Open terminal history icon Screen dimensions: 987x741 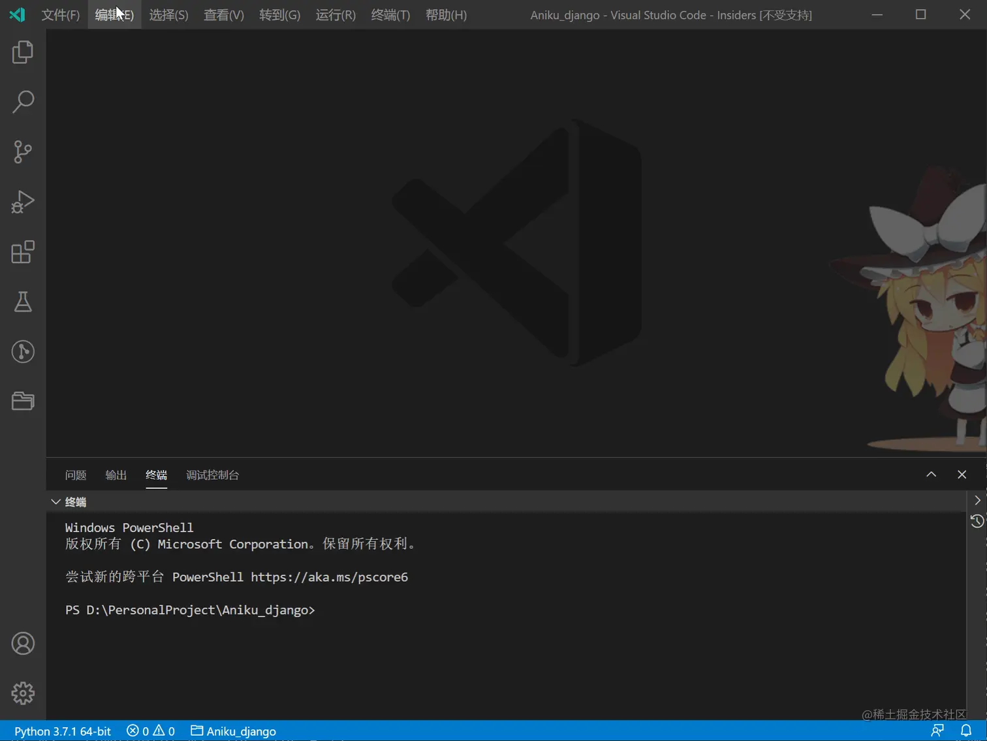[976, 521]
